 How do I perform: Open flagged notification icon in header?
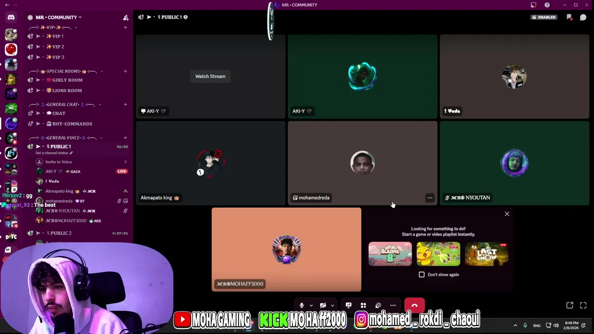(569, 18)
